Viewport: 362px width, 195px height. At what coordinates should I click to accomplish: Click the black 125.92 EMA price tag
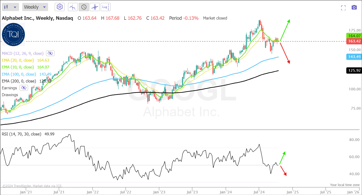[354, 70]
